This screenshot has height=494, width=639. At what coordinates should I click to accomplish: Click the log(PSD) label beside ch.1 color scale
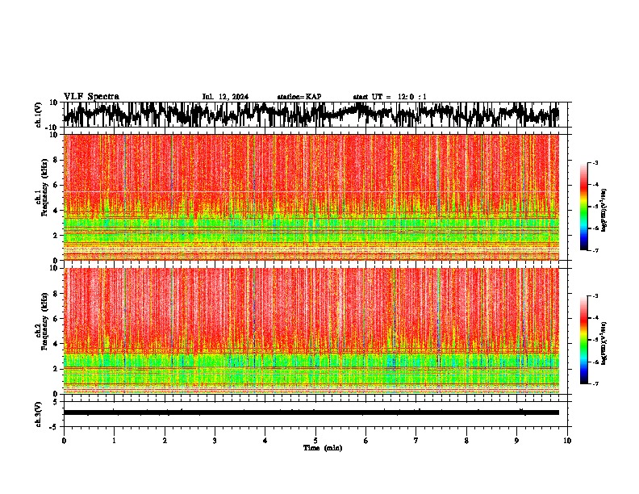click(604, 211)
